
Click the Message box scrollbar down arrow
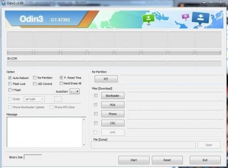[x=84, y=145]
